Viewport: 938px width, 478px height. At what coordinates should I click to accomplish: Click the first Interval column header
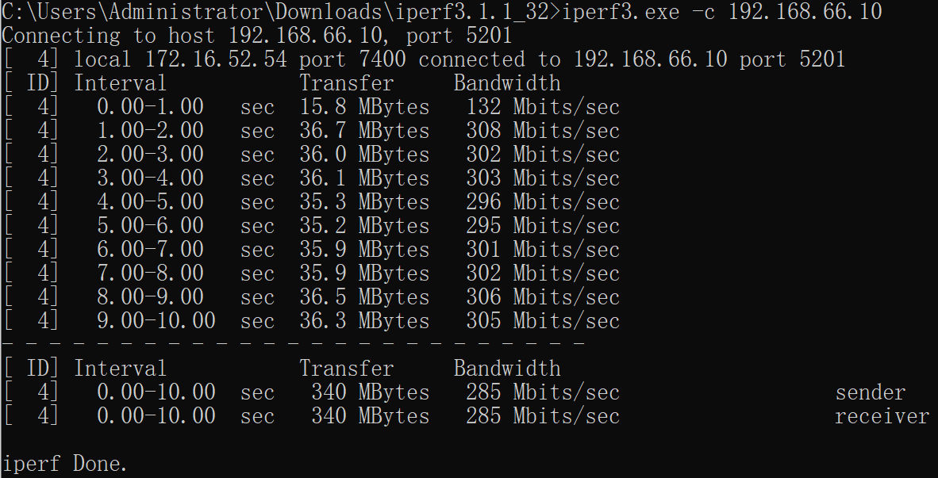(120, 83)
